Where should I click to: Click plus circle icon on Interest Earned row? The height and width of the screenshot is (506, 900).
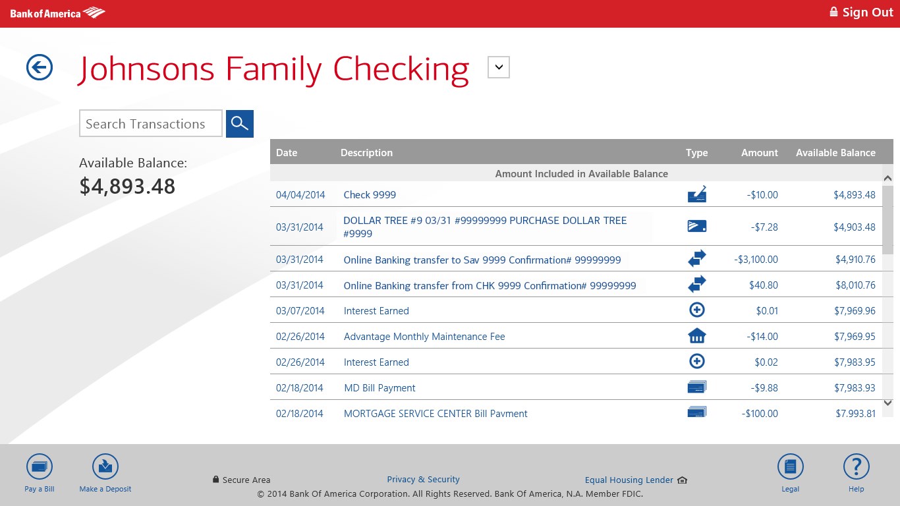click(696, 310)
